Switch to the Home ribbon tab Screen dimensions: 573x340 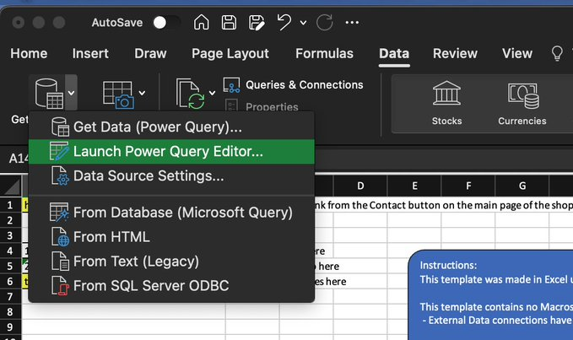point(29,54)
